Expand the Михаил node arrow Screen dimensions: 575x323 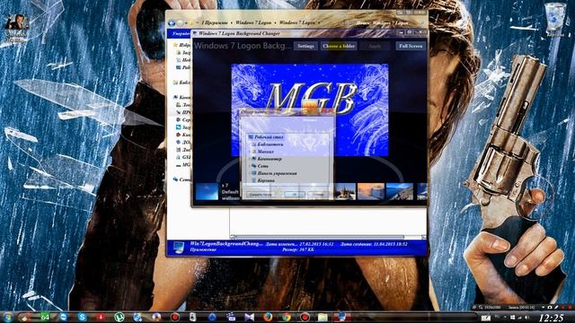point(250,152)
